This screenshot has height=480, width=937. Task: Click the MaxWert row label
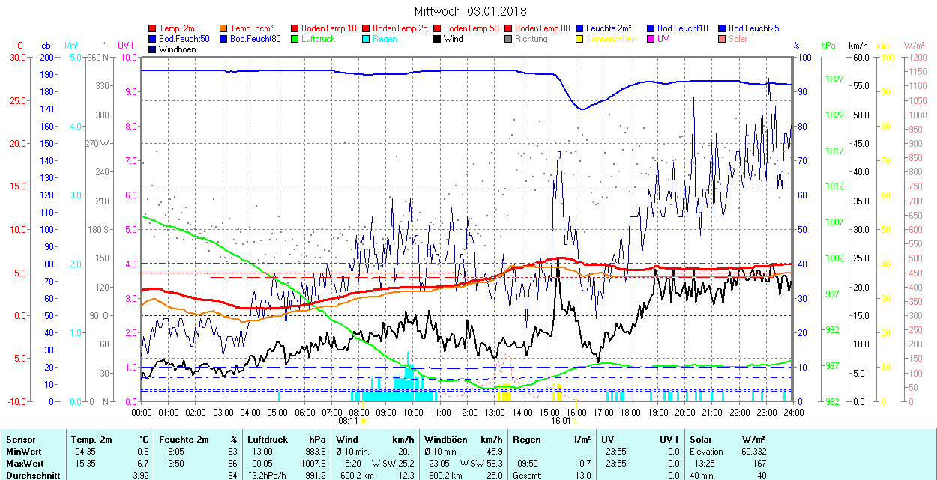coord(24,464)
